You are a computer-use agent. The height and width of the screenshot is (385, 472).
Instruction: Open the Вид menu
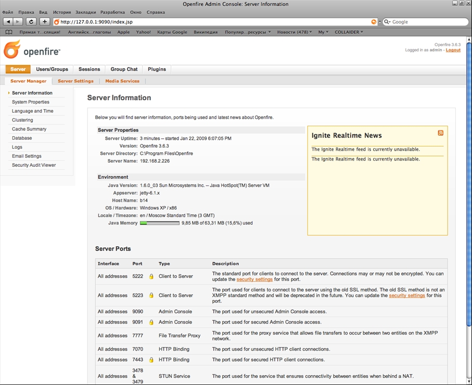tap(43, 12)
